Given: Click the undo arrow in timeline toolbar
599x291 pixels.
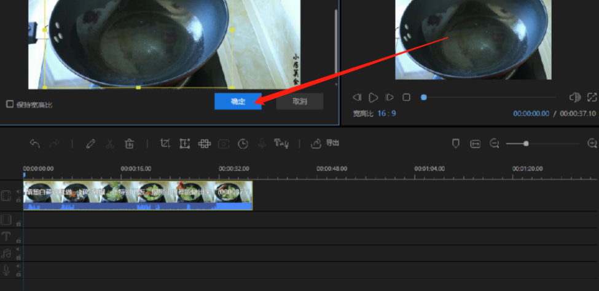Looking at the screenshot, I should tap(35, 144).
